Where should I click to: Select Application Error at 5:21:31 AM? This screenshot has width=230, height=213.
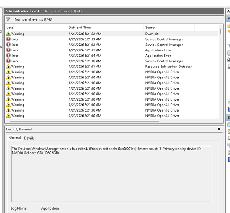(x=158, y=50)
